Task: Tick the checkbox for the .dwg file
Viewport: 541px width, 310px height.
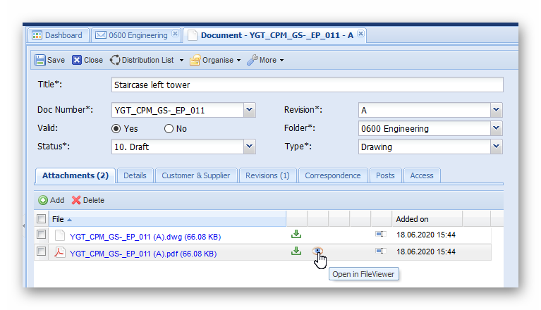Action: [41, 235]
